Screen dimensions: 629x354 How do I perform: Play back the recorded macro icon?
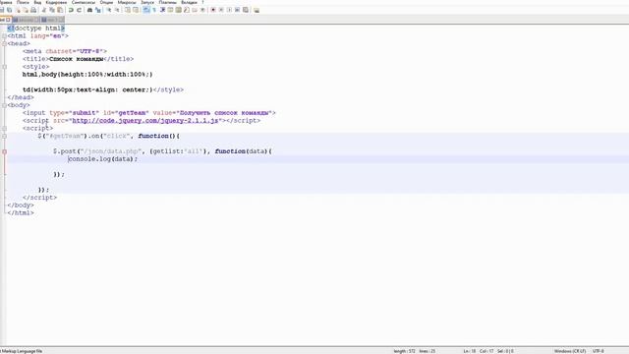pos(229,10)
